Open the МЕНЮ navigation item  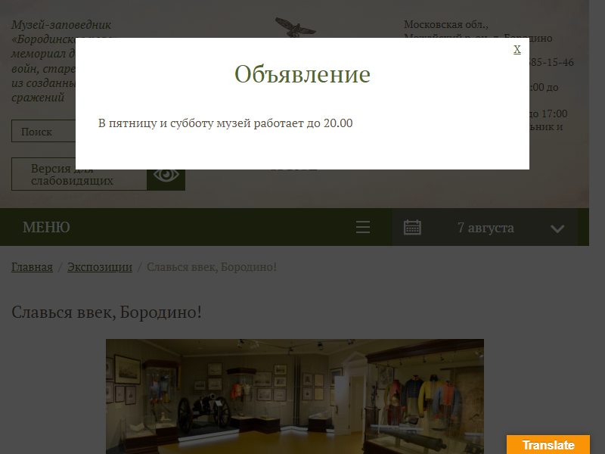(x=46, y=228)
